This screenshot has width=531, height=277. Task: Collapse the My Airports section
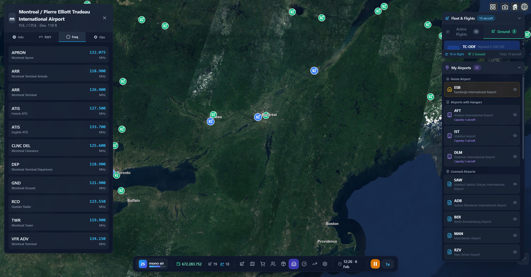(519, 68)
